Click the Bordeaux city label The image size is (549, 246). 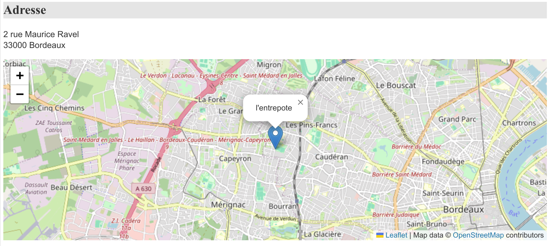tap(463, 209)
